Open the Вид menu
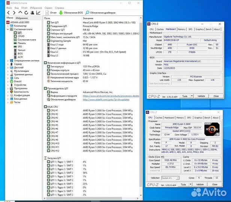The image size is (231, 202). 16,8
